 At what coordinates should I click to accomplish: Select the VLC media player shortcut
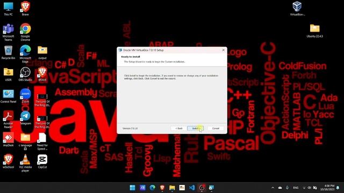click(25, 163)
